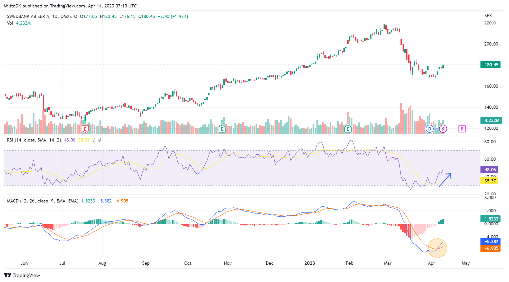This screenshot has height=282, width=509.
Task: Click the yellow 35.37 value in RSI legend
Action: 84,140
